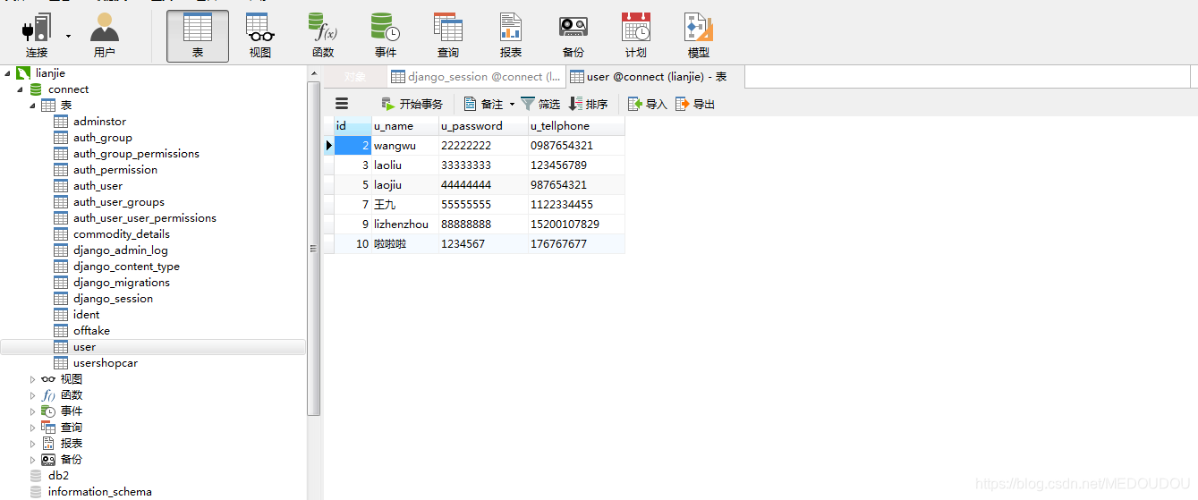The image size is (1198, 500).
Task: Open the 视图 views toolbar button
Action: [x=260, y=37]
